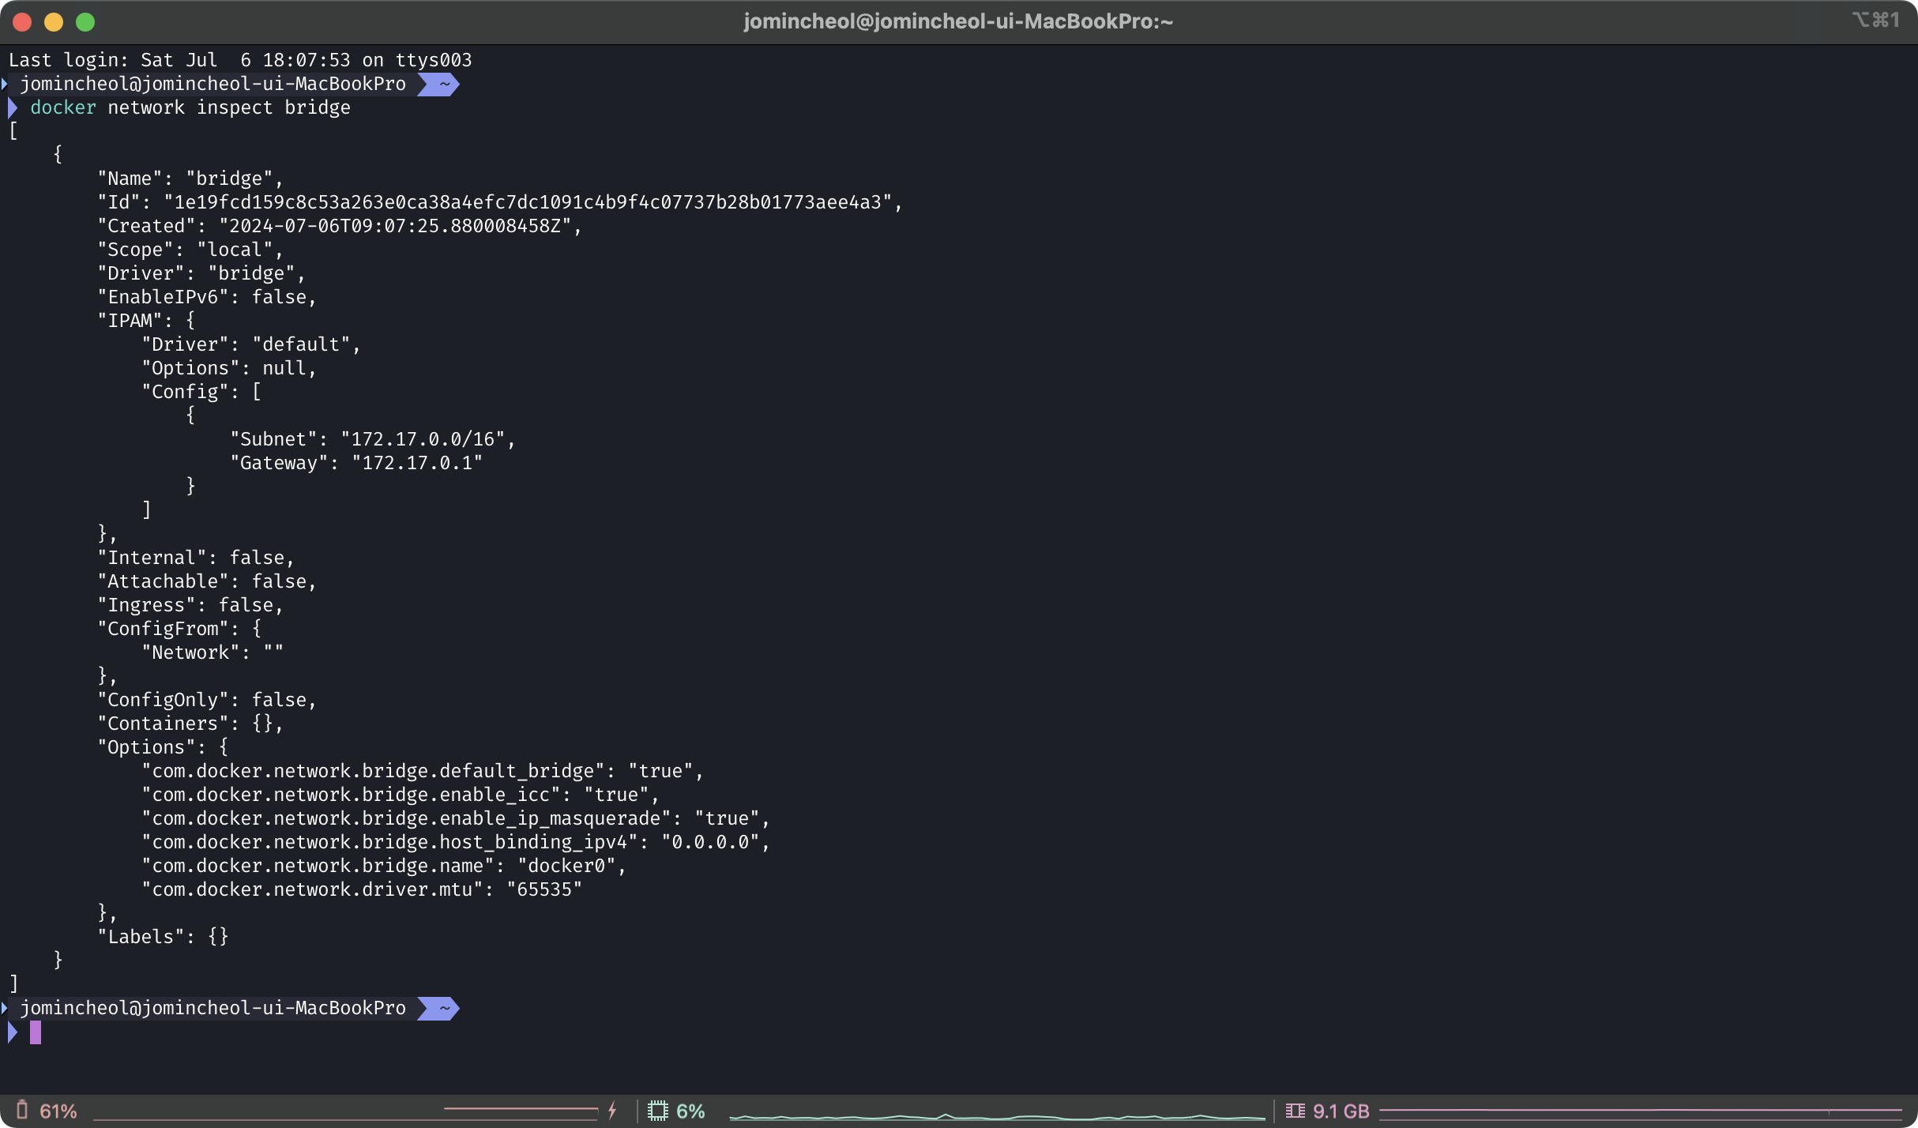This screenshot has width=1918, height=1128.
Task: Click the window title jomincheol@jomincheol-ui-MacBookPro
Action: (x=957, y=21)
